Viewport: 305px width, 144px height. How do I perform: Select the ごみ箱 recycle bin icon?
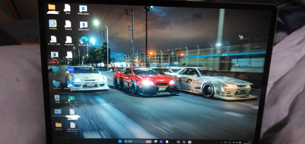coord(57,99)
